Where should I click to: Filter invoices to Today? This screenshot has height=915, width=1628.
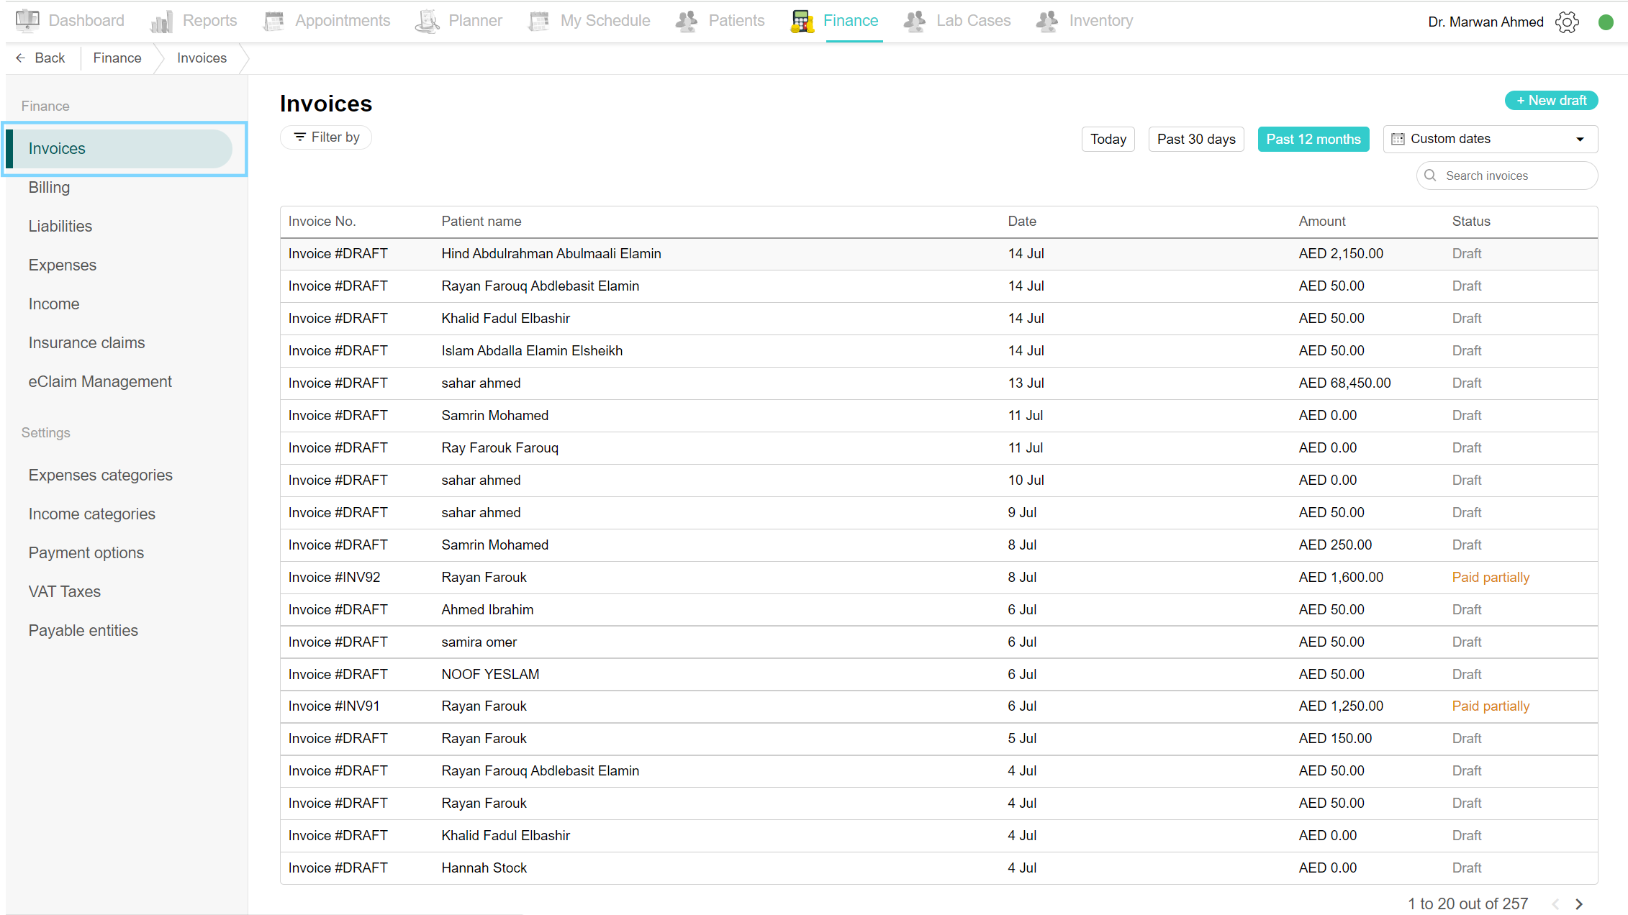click(1108, 139)
